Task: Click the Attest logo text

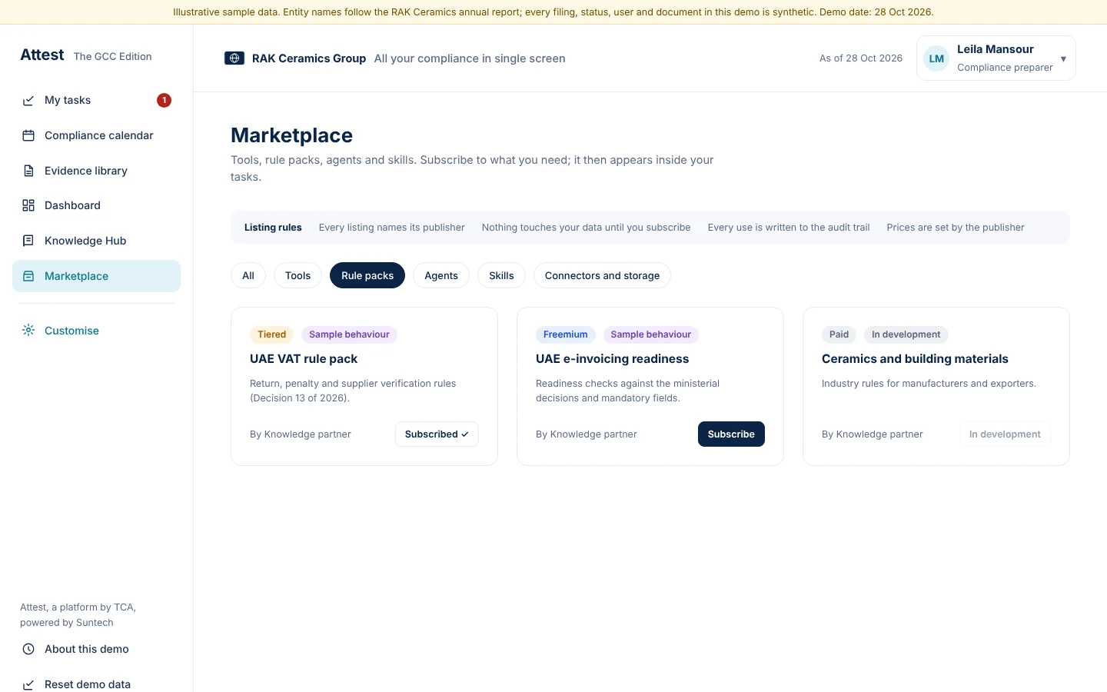Action: pyautogui.click(x=42, y=55)
